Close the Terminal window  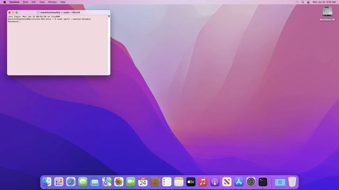(10, 13)
